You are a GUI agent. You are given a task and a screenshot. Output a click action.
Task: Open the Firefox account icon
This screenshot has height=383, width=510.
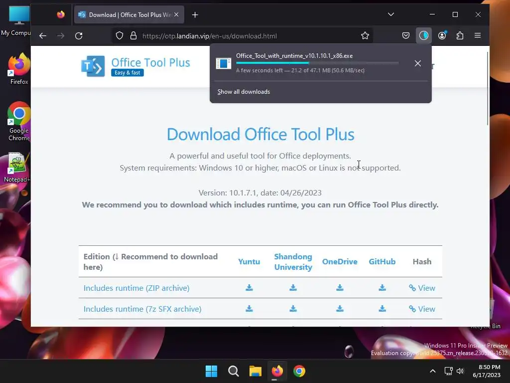pos(442,36)
